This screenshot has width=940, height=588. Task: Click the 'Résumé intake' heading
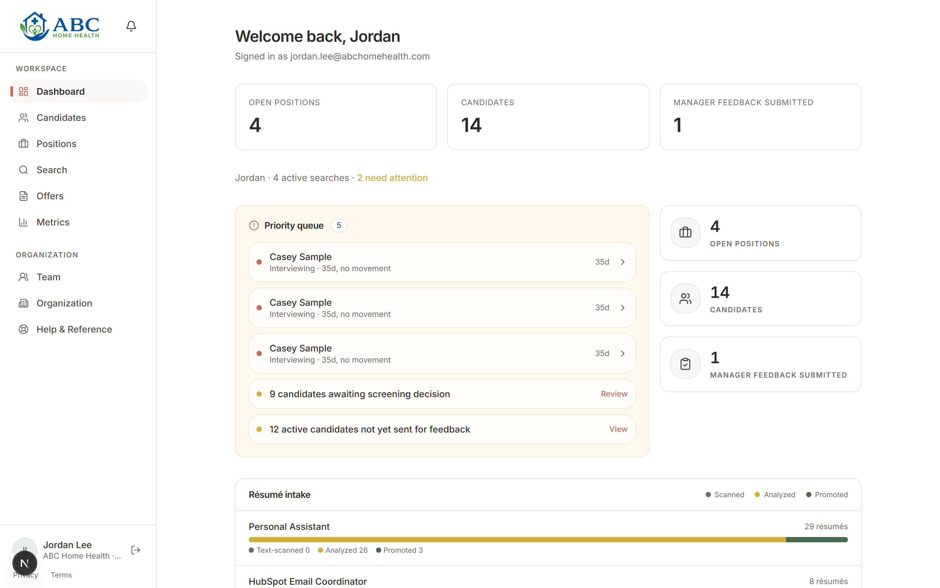(280, 495)
